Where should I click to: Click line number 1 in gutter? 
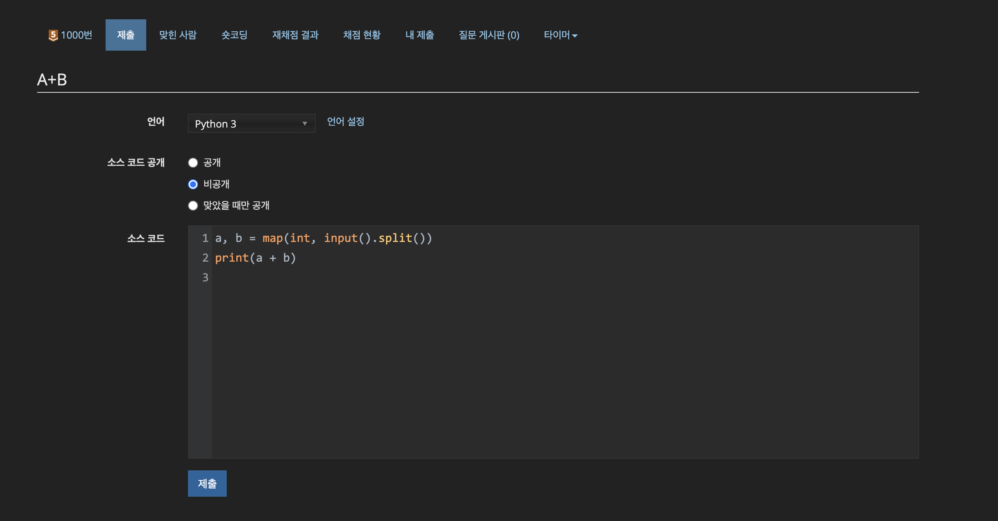(x=205, y=238)
